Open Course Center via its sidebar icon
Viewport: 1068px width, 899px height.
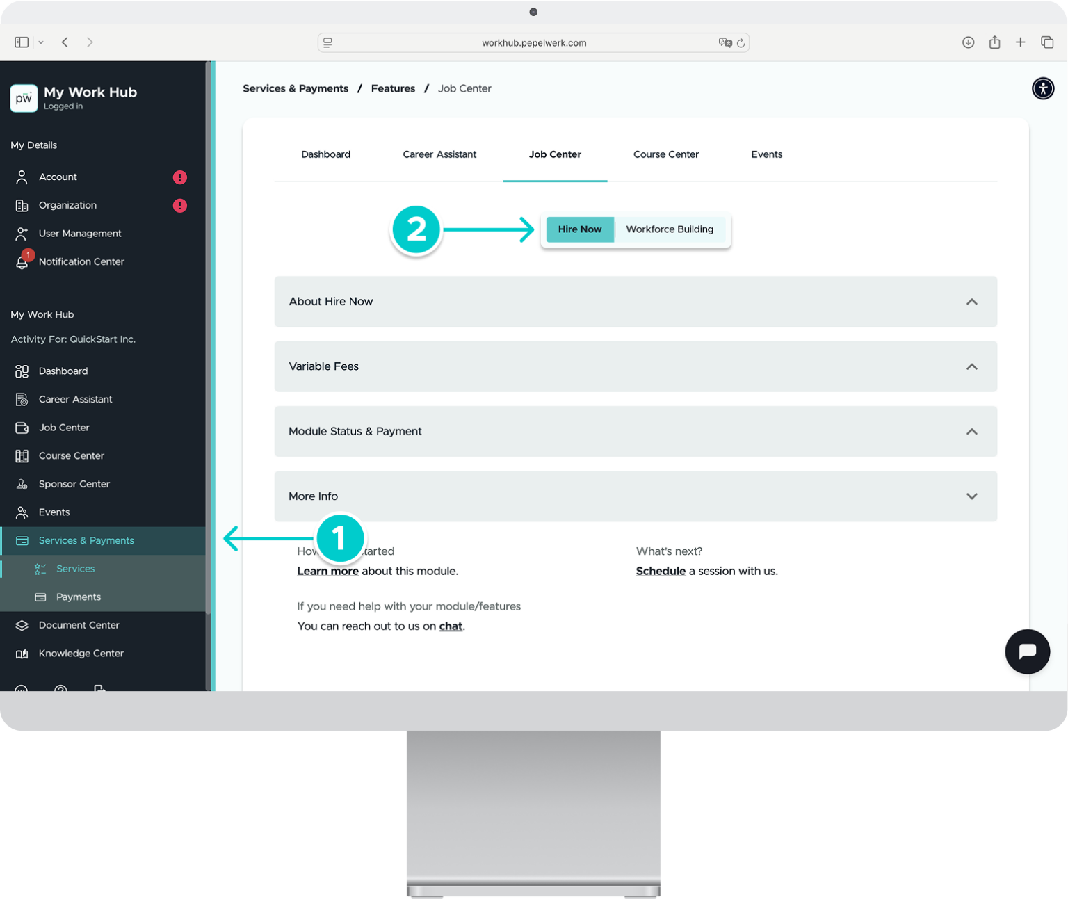tap(22, 455)
